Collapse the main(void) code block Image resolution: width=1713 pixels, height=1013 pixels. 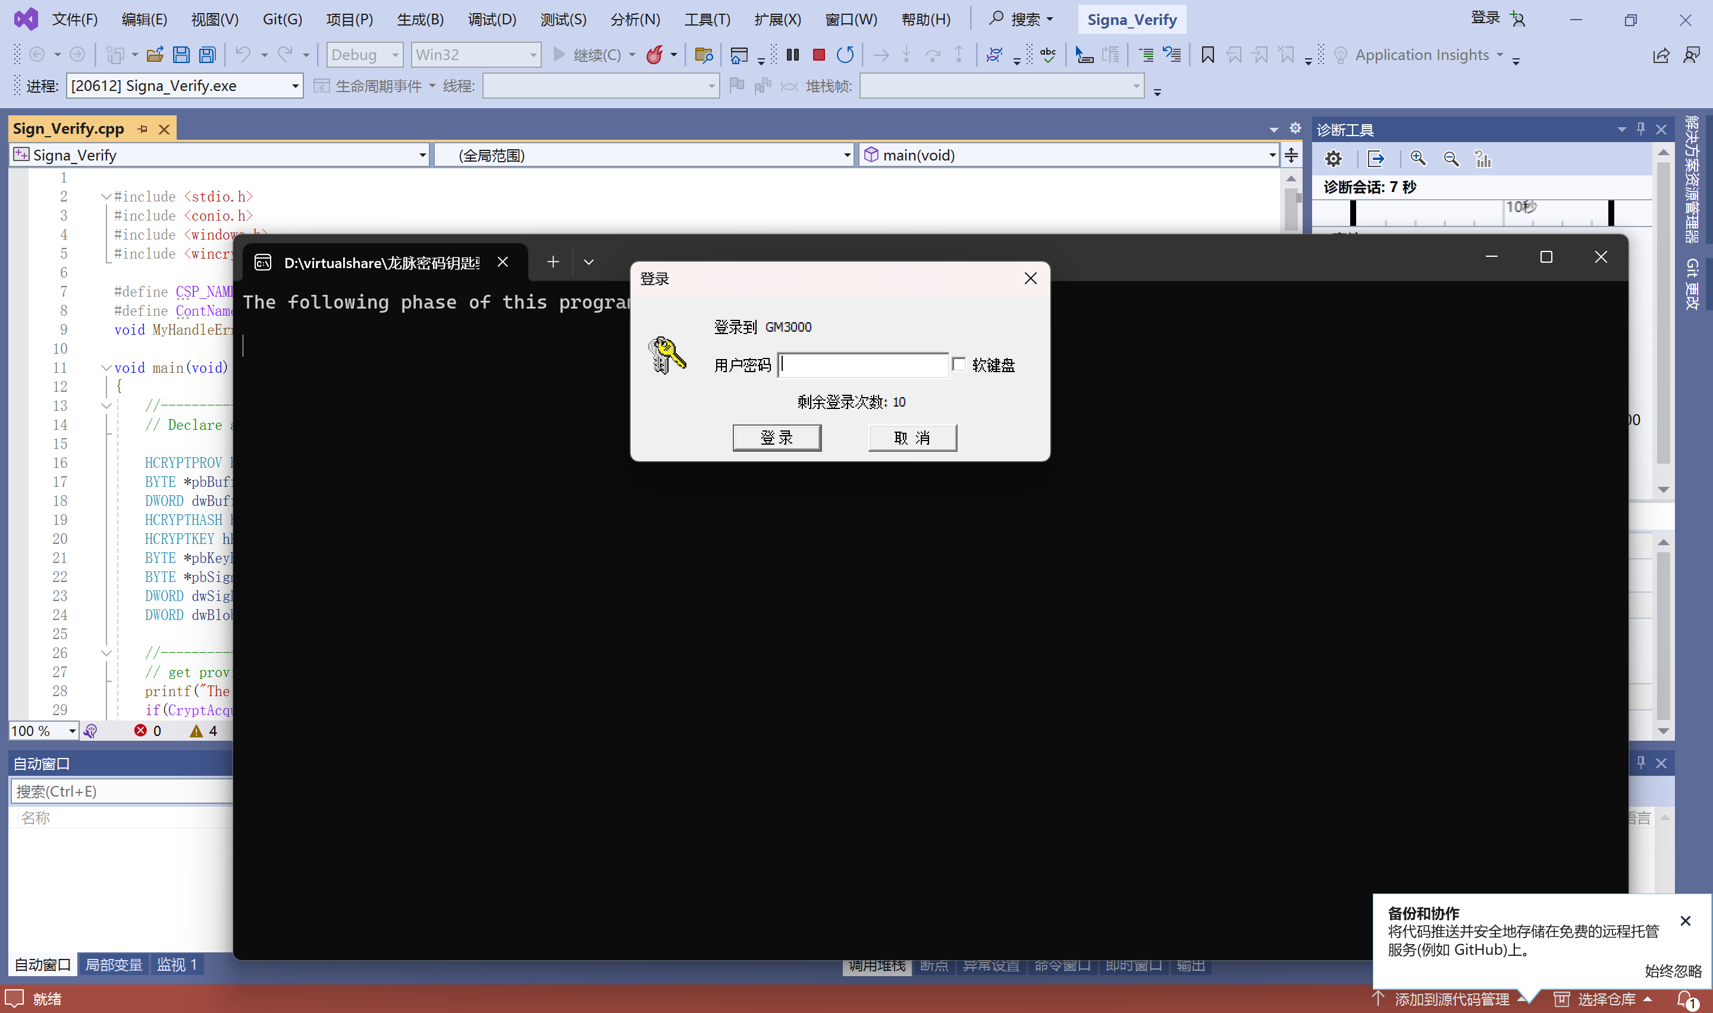point(106,368)
